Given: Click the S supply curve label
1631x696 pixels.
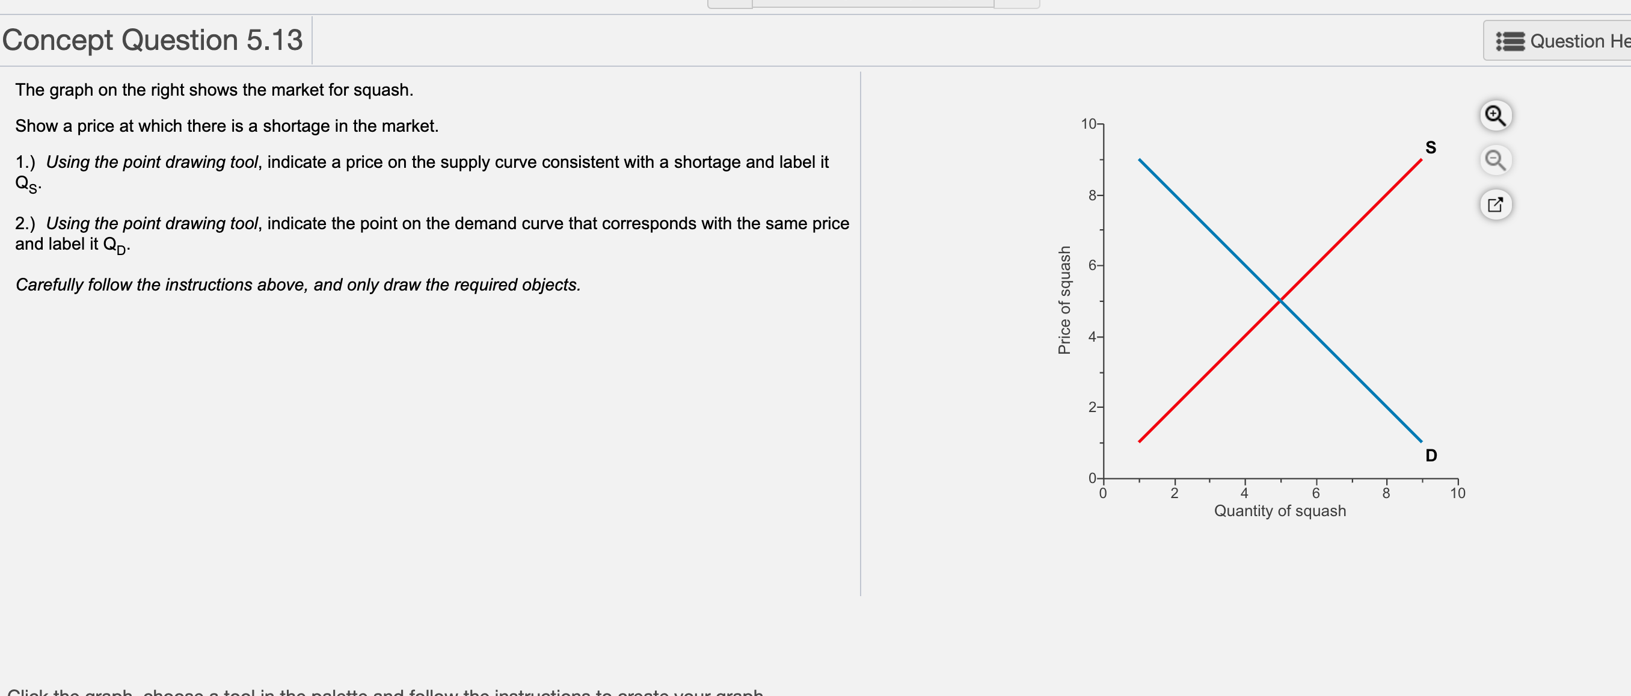Looking at the screenshot, I should point(1430,147).
